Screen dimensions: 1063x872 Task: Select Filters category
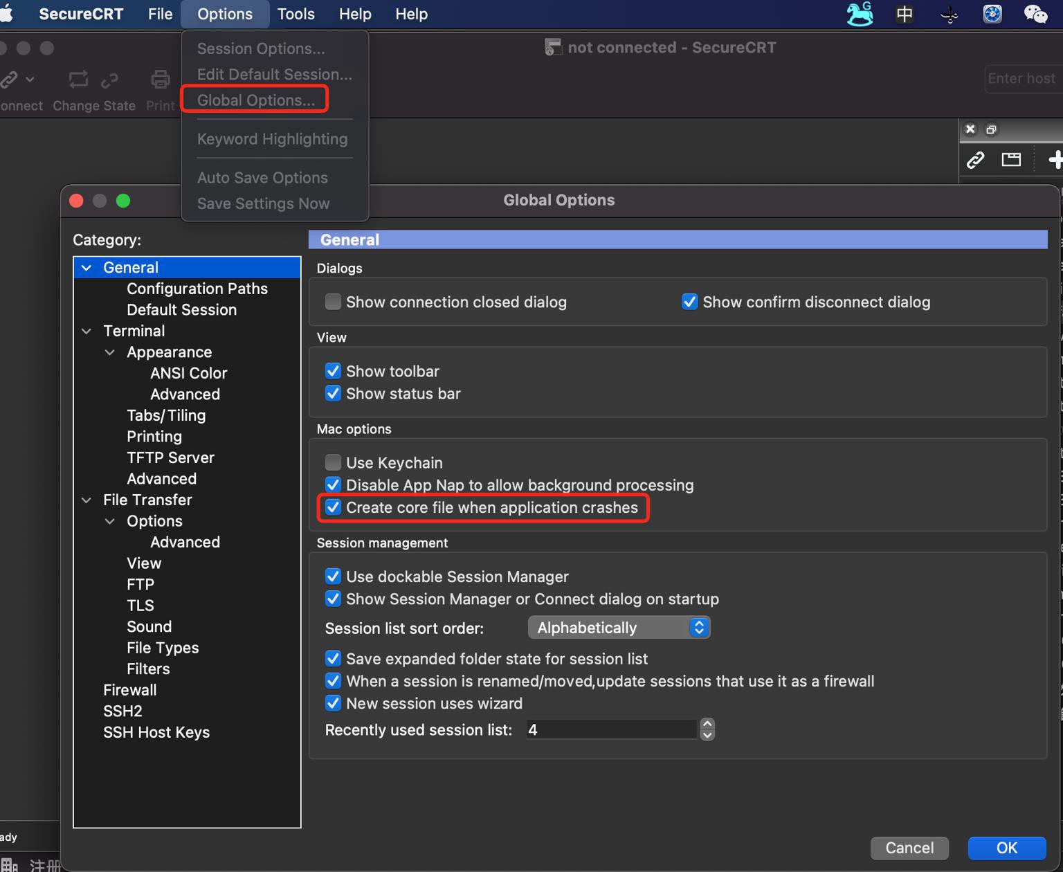[x=148, y=669]
